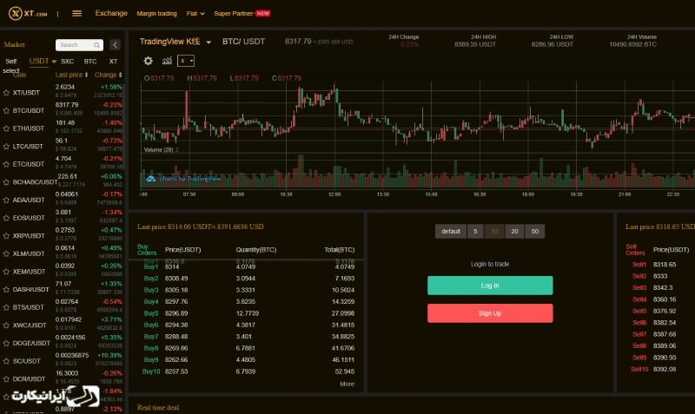Collapse the market sidebar with arrow button
This screenshot has width=695, height=414.
click(116, 44)
